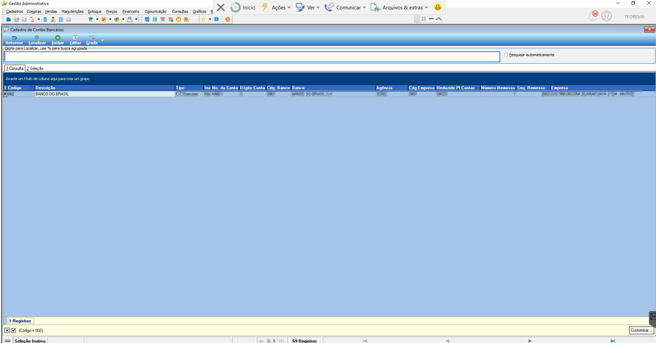Expand the dropdown arrow beside the hierarchy icon
Screen dimensions: 656x343
pos(38,19)
